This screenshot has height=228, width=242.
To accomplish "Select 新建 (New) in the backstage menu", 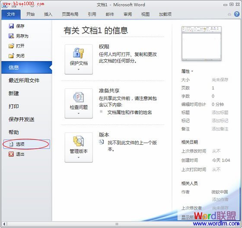I will coord(14,93).
